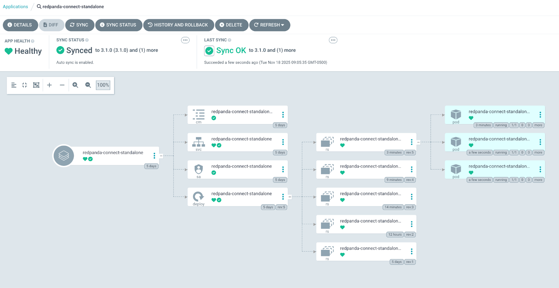The width and height of the screenshot is (559, 288).
Task: Click the DELETE application button
Action: [231, 25]
